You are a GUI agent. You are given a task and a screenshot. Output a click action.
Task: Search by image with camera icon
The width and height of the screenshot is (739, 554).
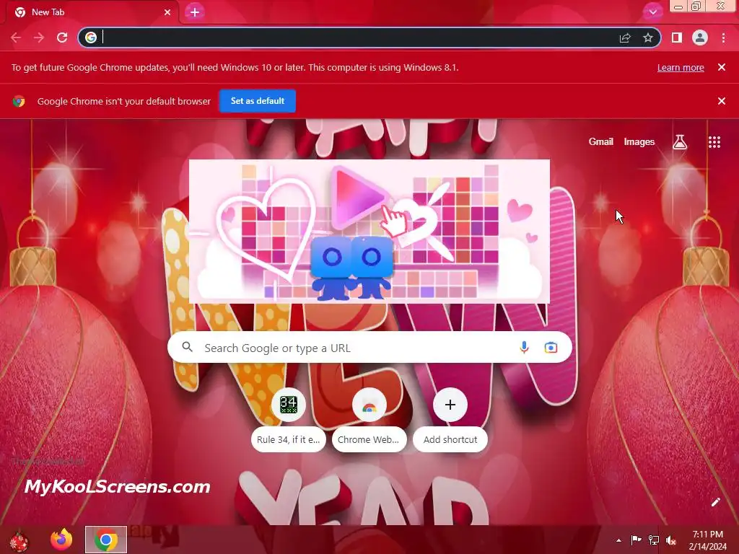click(551, 348)
